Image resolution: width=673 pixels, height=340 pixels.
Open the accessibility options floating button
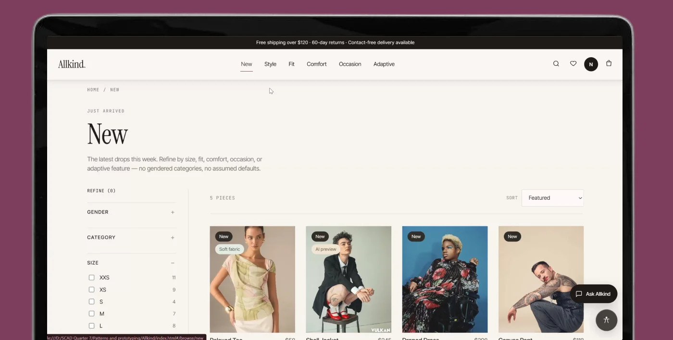(x=606, y=320)
